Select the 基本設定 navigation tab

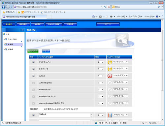(9, 24)
